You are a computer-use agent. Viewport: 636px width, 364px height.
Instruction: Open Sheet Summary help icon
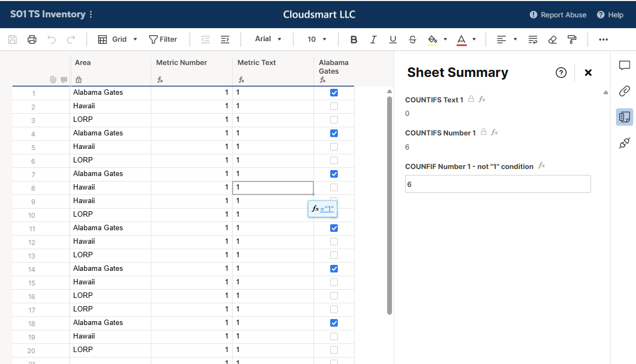(561, 73)
